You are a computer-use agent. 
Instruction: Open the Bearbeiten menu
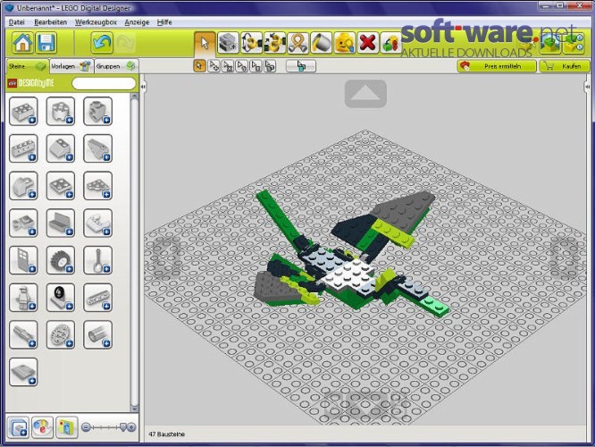(50, 22)
